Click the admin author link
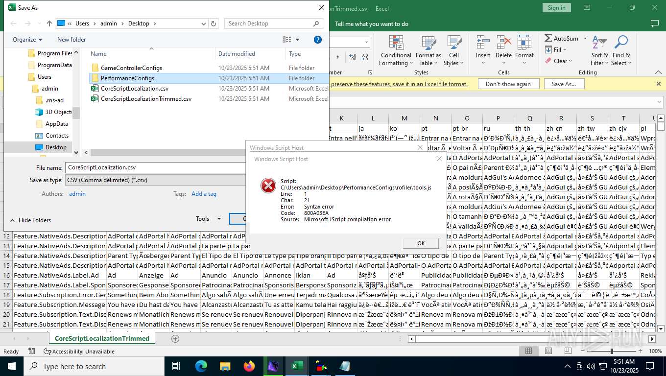The height and width of the screenshot is (376, 666). pos(77,194)
